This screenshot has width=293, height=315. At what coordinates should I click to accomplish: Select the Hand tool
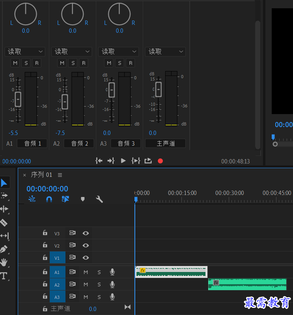coord(4,262)
